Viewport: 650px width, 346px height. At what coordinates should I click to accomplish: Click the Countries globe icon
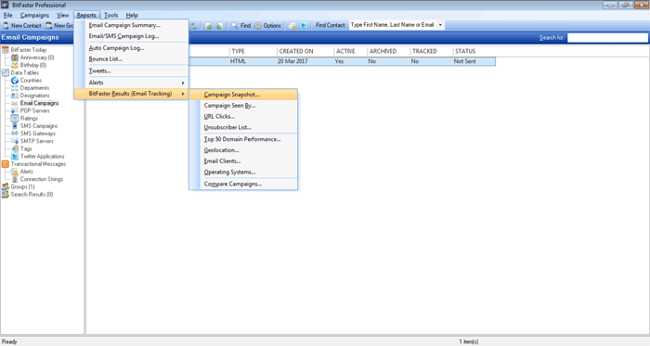click(15, 81)
